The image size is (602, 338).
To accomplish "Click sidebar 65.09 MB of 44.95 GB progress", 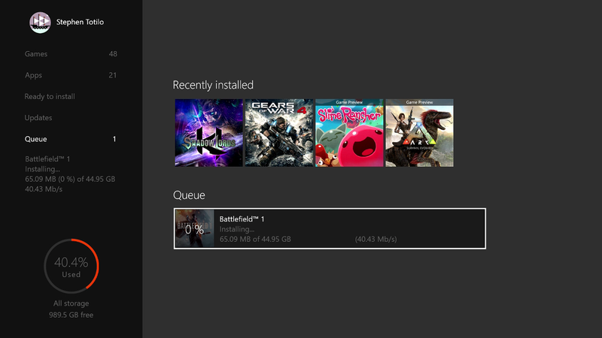I will 70,179.
